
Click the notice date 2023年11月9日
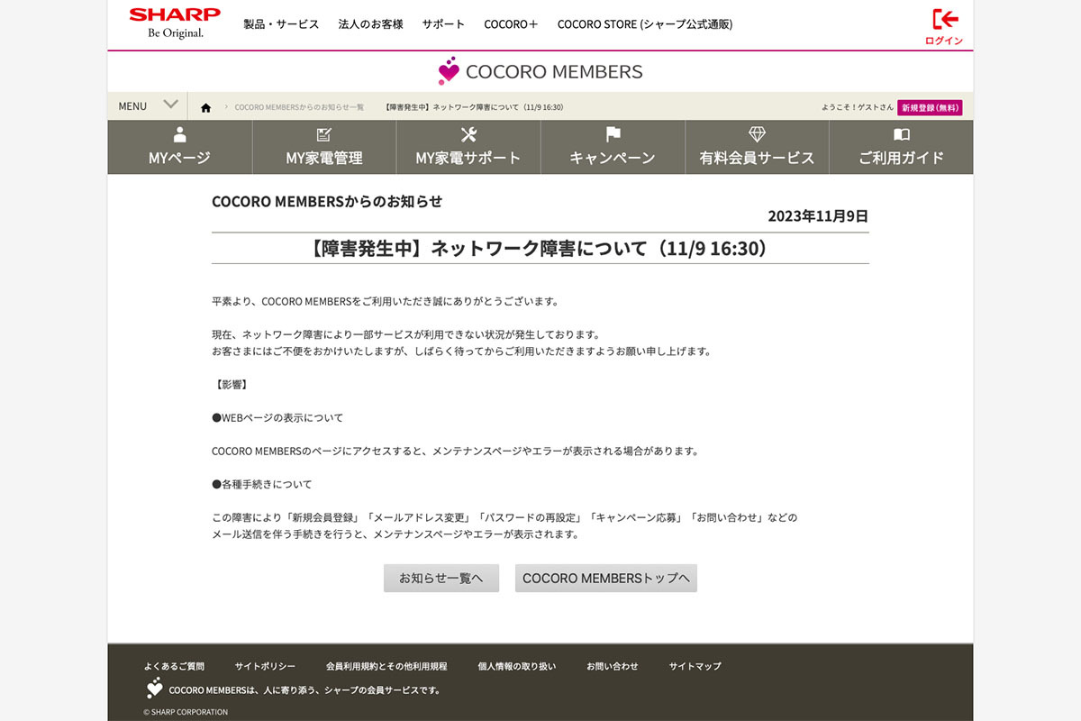(x=818, y=216)
